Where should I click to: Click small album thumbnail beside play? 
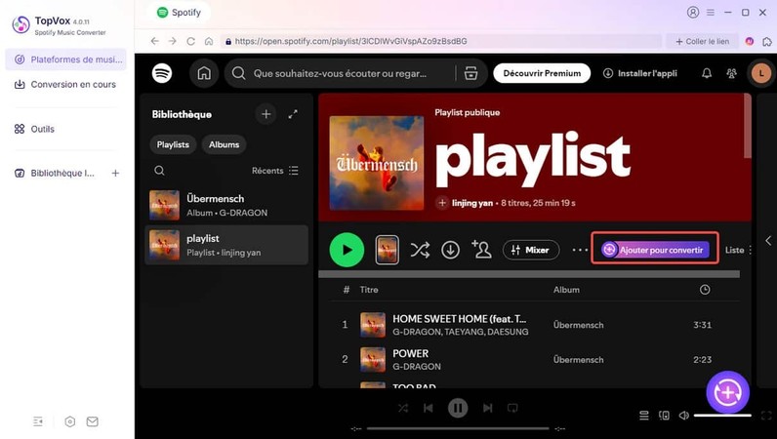pos(387,250)
